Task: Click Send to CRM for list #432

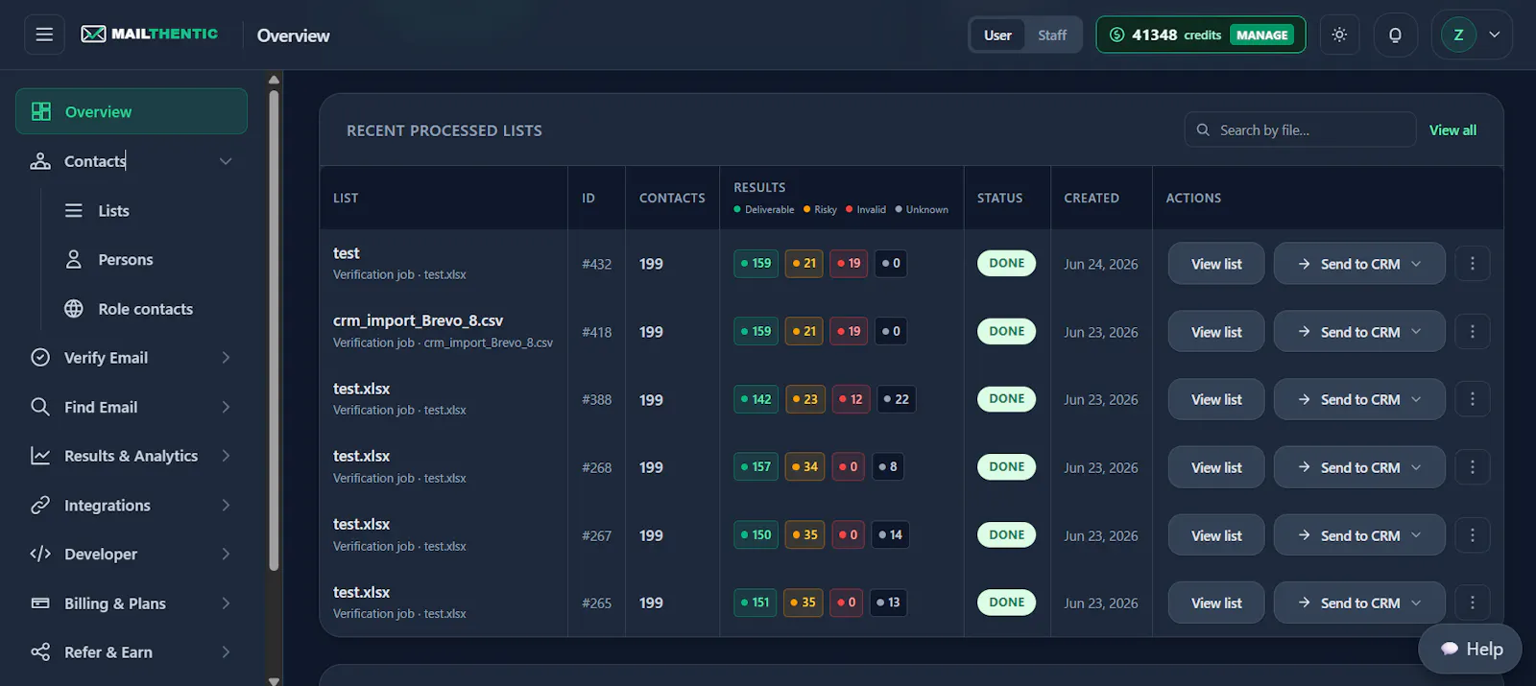Action: (1359, 264)
